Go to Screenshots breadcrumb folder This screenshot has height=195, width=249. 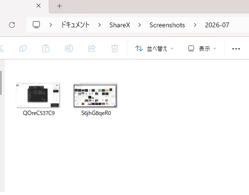167,25
